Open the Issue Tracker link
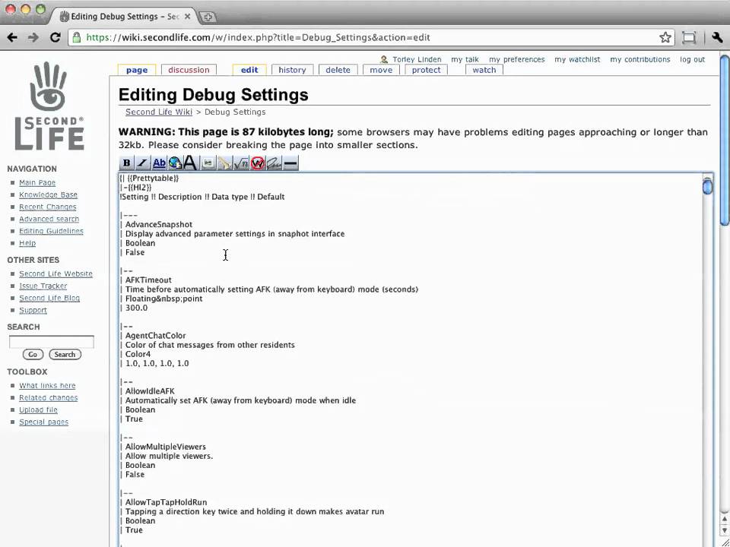This screenshot has width=730, height=547. (x=43, y=286)
